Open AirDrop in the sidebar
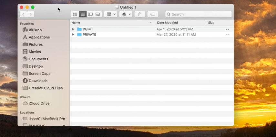The height and width of the screenshot is (137, 276). pyautogui.click(x=35, y=30)
